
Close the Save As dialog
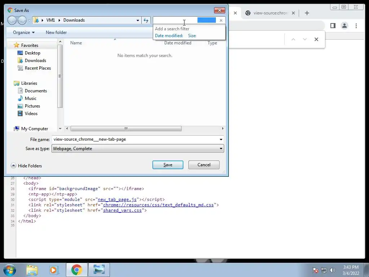click(x=219, y=10)
